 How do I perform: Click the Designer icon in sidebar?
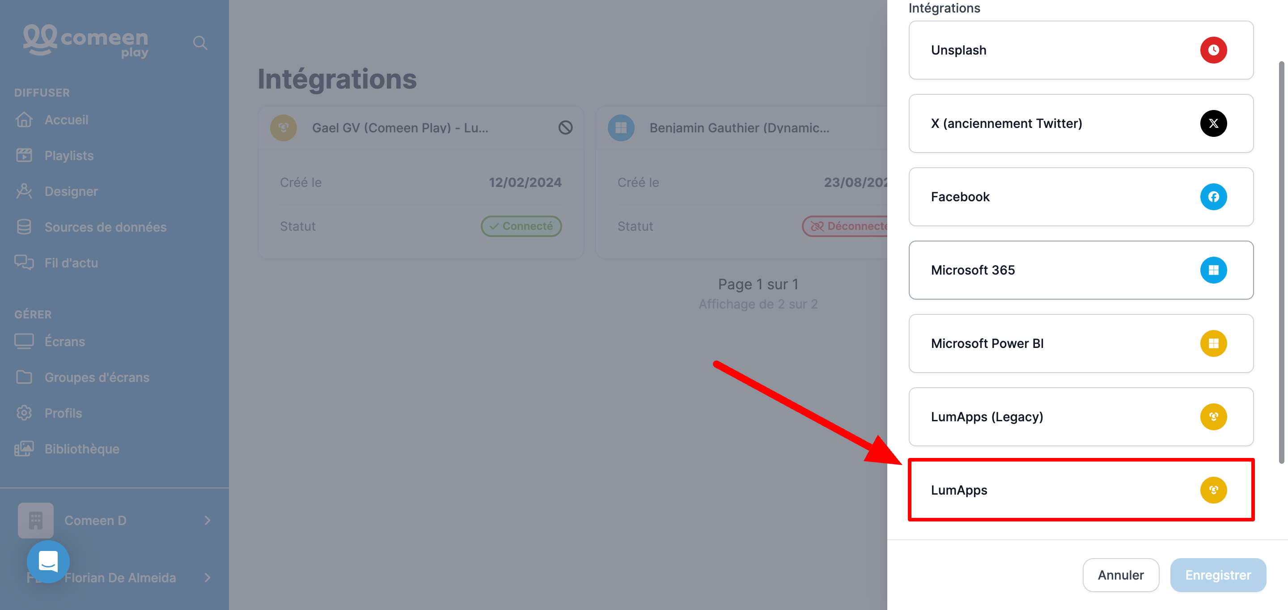coord(24,191)
